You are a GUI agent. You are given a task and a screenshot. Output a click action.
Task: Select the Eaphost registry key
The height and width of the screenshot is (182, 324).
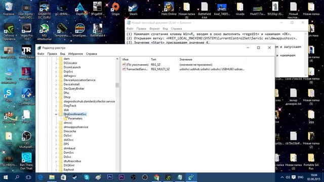click(69, 170)
